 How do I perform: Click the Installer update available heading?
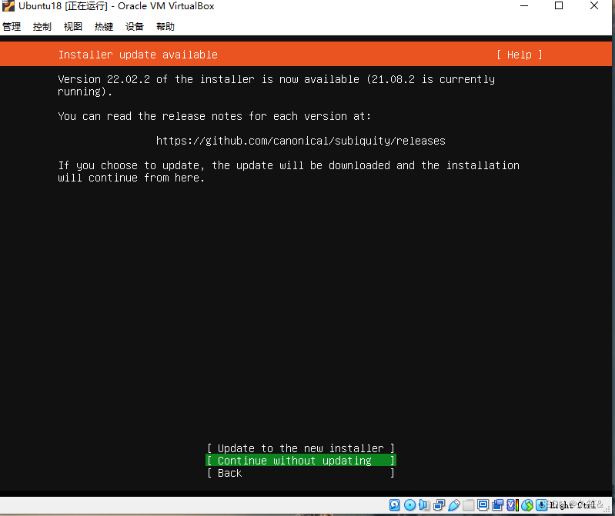click(138, 55)
